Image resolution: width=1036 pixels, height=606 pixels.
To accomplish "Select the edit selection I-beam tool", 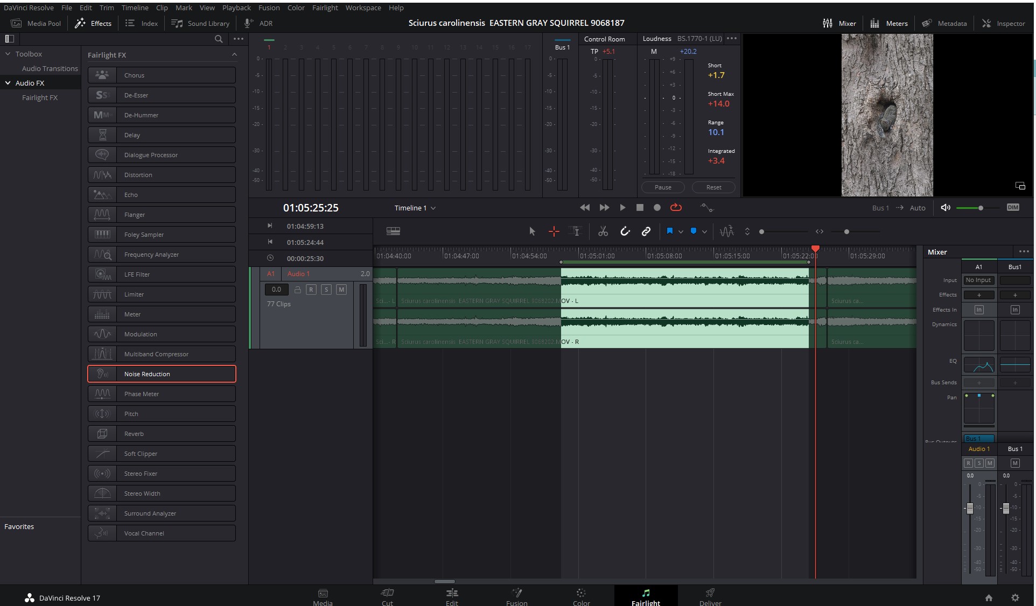I will tap(576, 231).
